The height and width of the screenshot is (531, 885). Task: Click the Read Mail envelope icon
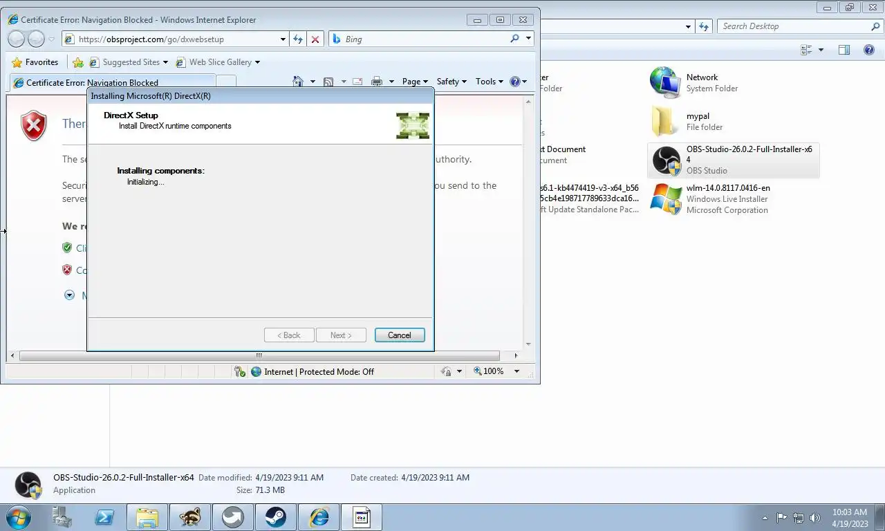[357, 82]
